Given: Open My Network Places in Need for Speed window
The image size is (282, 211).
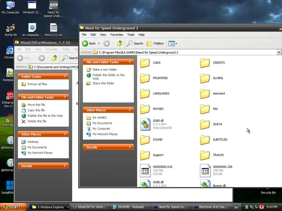Looking at the screenshot, I should [x=102, y=134].
